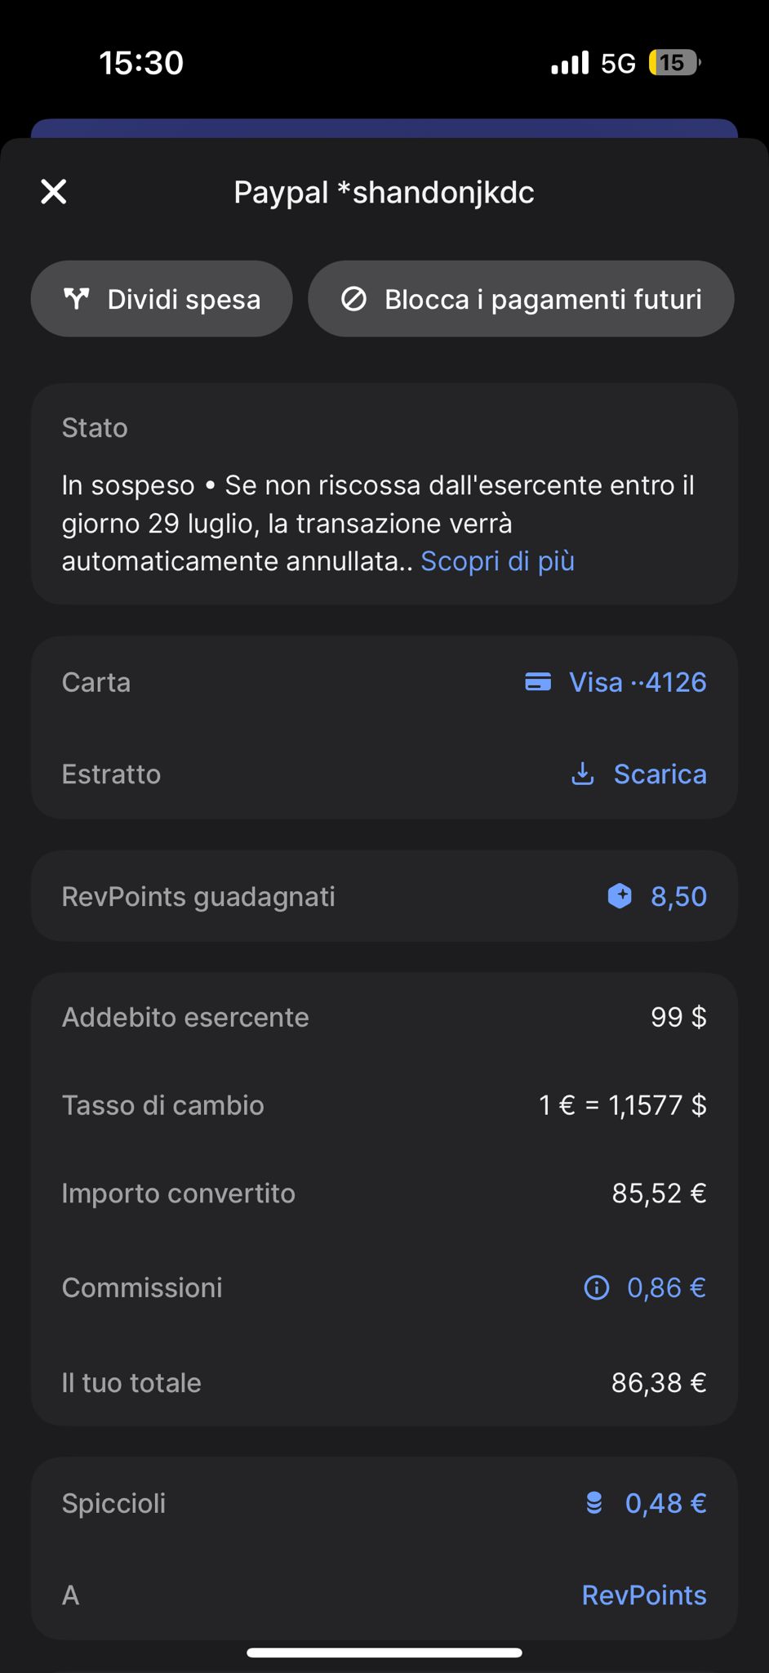Tap the download statement icon
The width and height of the screenshot is (769, 1673).
(582, 774)
